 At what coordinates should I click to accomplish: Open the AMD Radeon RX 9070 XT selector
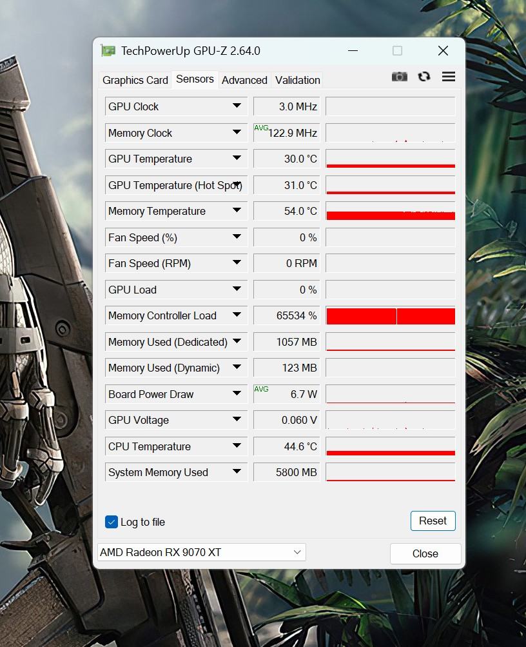click(x=202, y=552)
